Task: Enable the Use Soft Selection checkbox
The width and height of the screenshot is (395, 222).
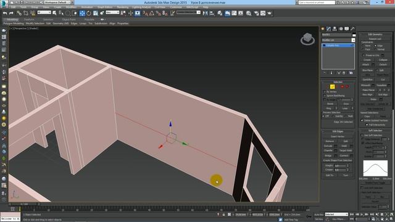Action: (362, 135)
